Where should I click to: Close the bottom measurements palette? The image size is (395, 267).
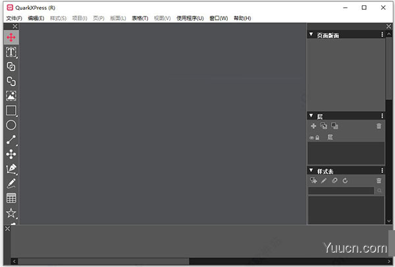pyautogui.click(x=7, y=229)
